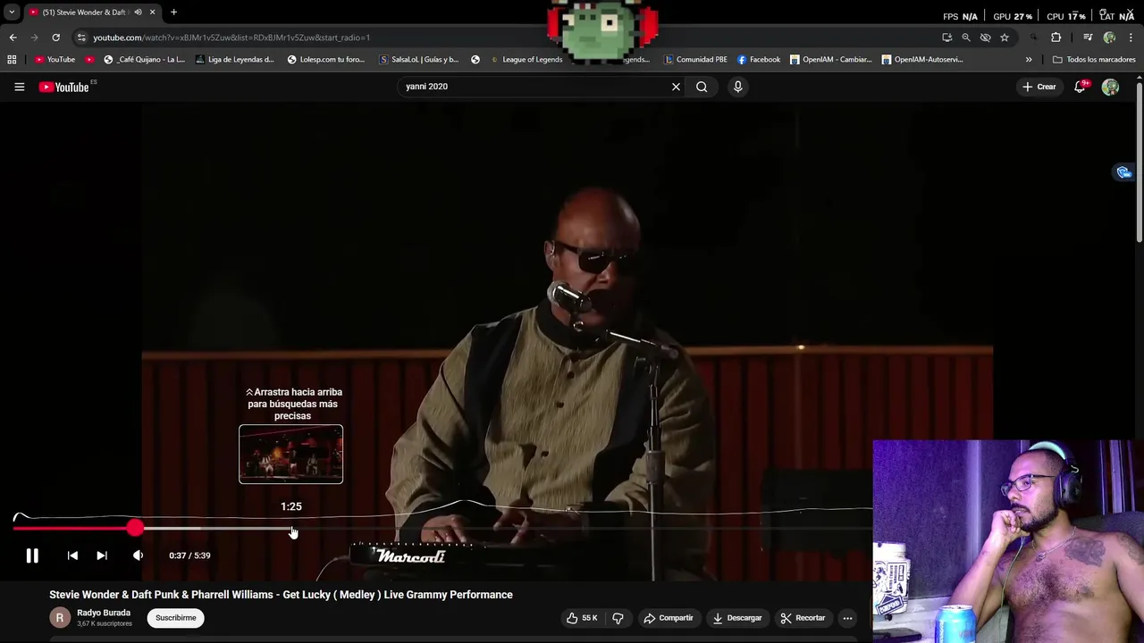The height and width of the screenshot is (643, 1144).
Task: Go back with the browser back arrow
Action: (x=13, y=38)
